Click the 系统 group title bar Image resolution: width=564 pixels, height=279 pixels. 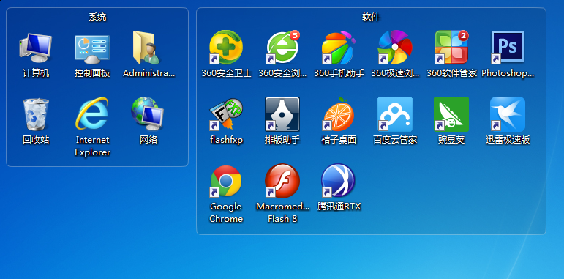click(97, 17)
